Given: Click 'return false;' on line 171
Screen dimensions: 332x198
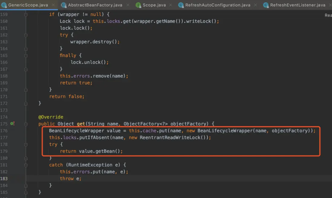Looking at the screenshot, I should tap(67, 97).
